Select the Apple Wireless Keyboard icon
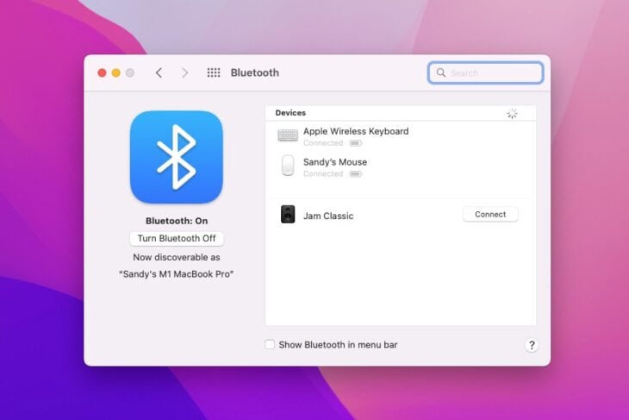The height and width of the screenshot is (420, 629). click(288, 136)
